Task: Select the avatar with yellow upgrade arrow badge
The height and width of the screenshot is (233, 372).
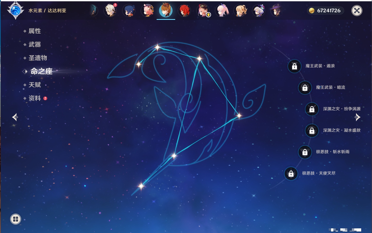Action: coord(204,11)
